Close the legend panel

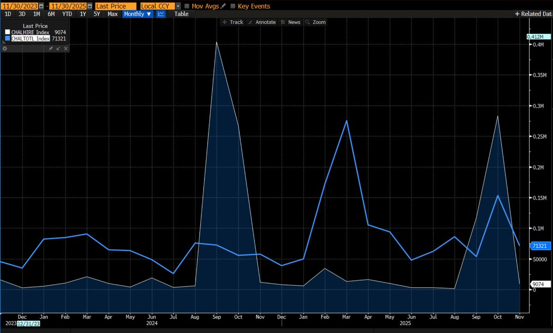[x=65, y=48]
